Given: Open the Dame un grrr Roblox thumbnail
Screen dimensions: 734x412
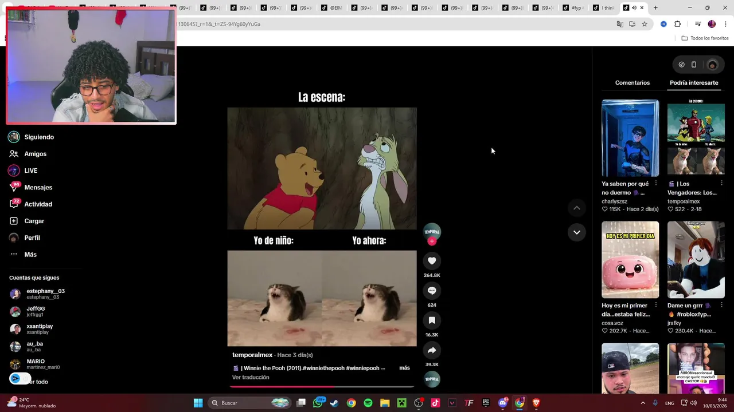Looking at the screenshot, I should [x=696, y=260].
